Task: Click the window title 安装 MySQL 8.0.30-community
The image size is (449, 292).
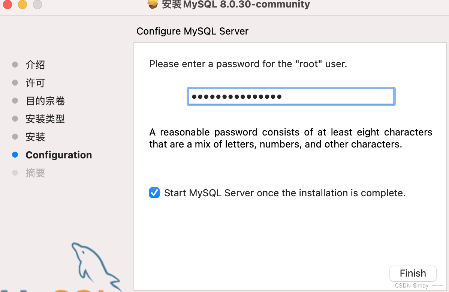Action: point(236,4)
